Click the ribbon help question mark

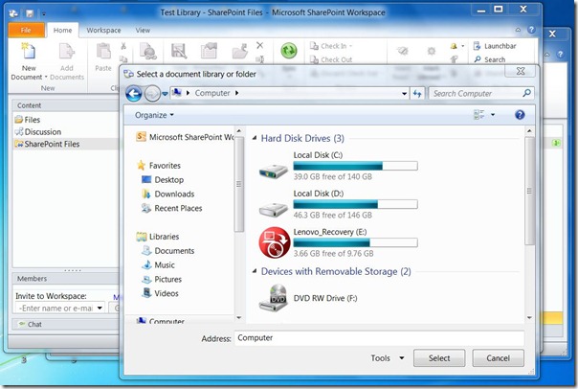pyautogui.click(x=531, y=30)
